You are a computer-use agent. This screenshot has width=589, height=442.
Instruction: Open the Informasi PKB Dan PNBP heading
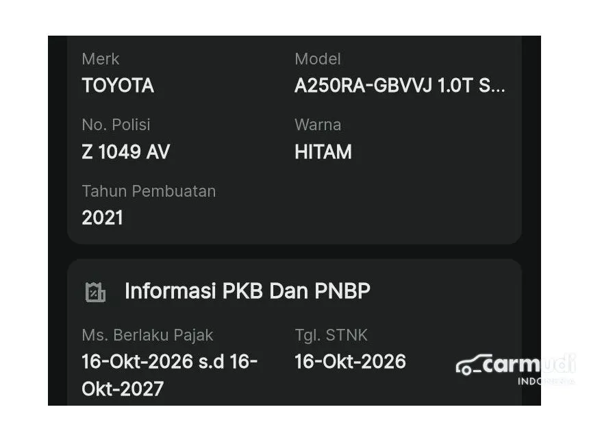pos(247,291)
